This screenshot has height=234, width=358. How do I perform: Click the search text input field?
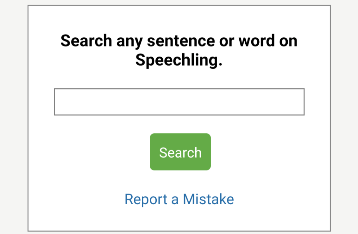click(179, 102)
